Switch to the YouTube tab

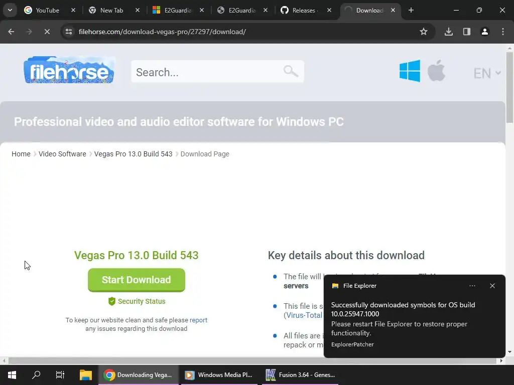pos(49,10)
